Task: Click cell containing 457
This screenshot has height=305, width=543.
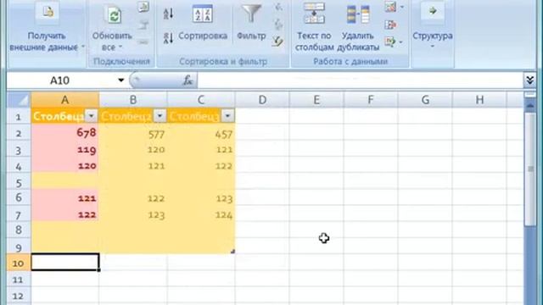Action: 201,133
